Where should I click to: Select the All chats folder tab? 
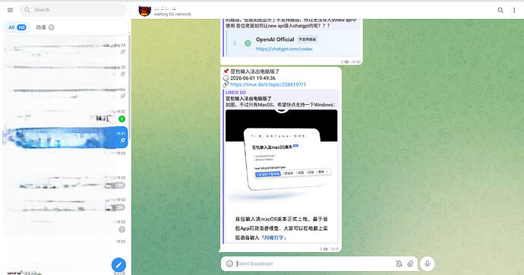point(17,27)
